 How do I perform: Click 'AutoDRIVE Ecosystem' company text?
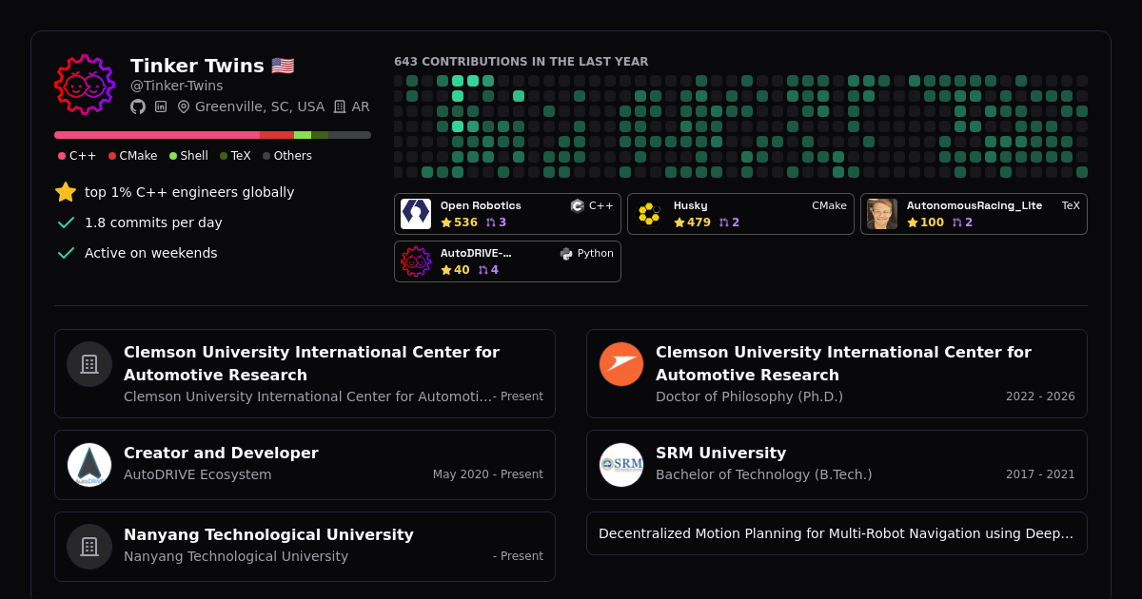point(197,474)
